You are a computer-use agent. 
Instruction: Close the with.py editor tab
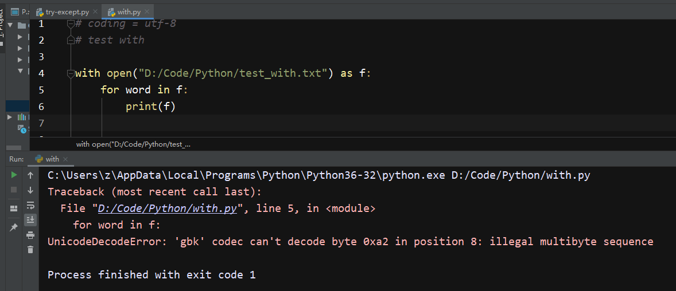pos(146,12)
